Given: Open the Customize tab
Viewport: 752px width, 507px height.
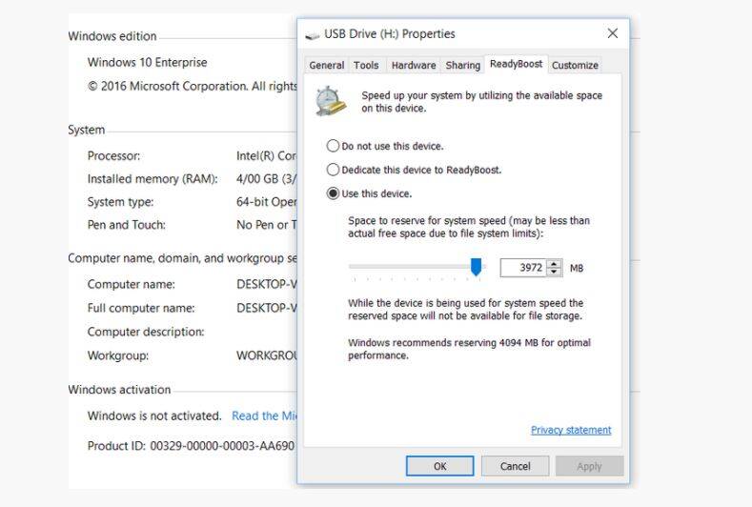Looking at the screenshot, I should (x=575, y=65).
